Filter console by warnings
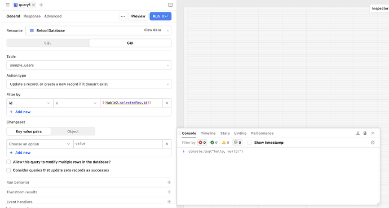 (x=226, y=143)
